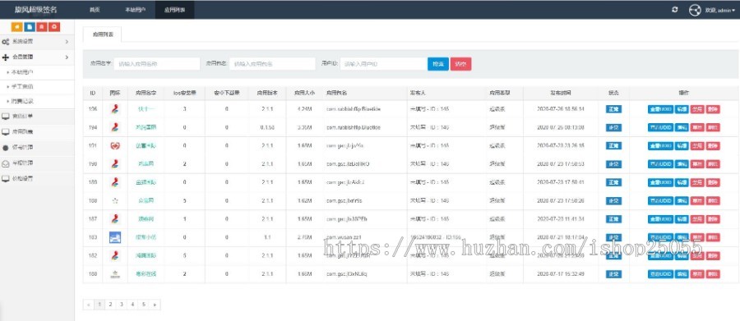Viewport: 740px width, 321px height.
Task: Click the refresh icon in top bar
Action: pos(674,10)
